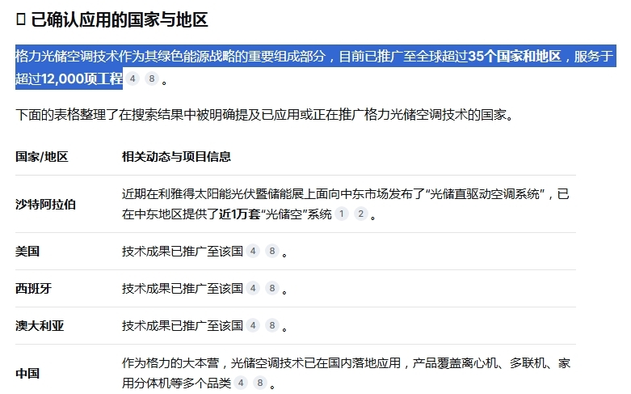
Task: Click the bold text 近1万套
Action: [x=239, y=214]
